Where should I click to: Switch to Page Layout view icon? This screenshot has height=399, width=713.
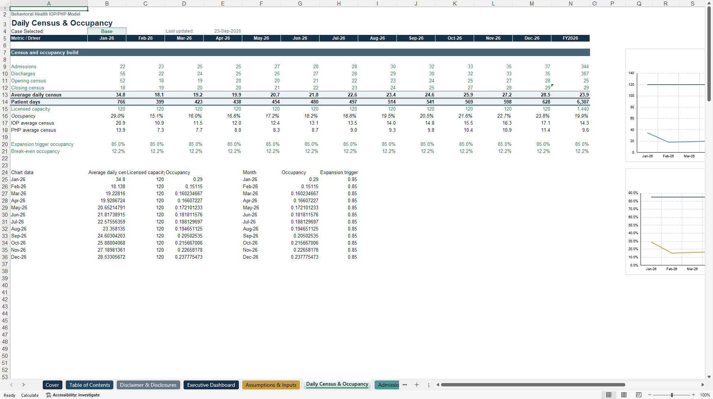[x=624, y=395]
